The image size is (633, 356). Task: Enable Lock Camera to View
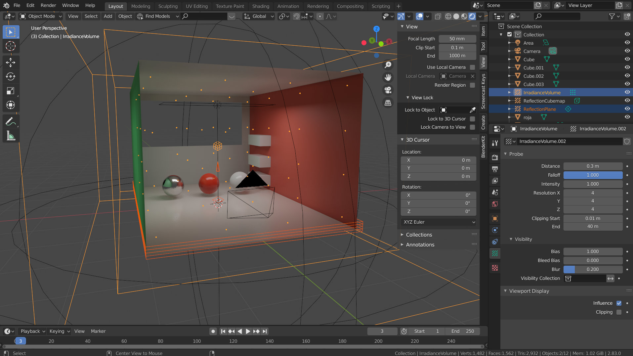click(x=473, y=127)
